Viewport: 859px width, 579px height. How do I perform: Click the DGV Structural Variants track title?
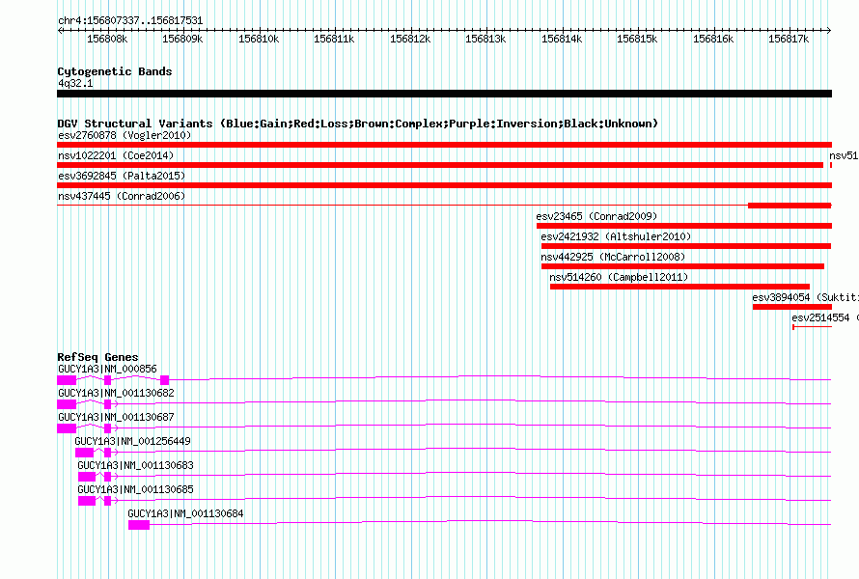click(x=357, y=124)
